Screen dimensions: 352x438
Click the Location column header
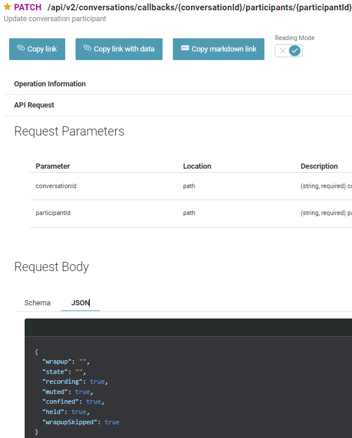(x=197, y=166)
